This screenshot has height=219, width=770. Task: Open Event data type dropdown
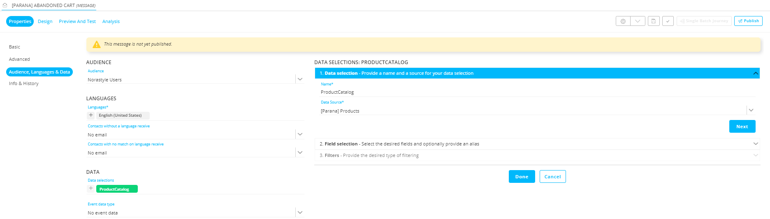tap(300, 212)
